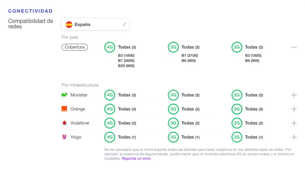Click the Cobertura pill button

click(x=75, y=47)
